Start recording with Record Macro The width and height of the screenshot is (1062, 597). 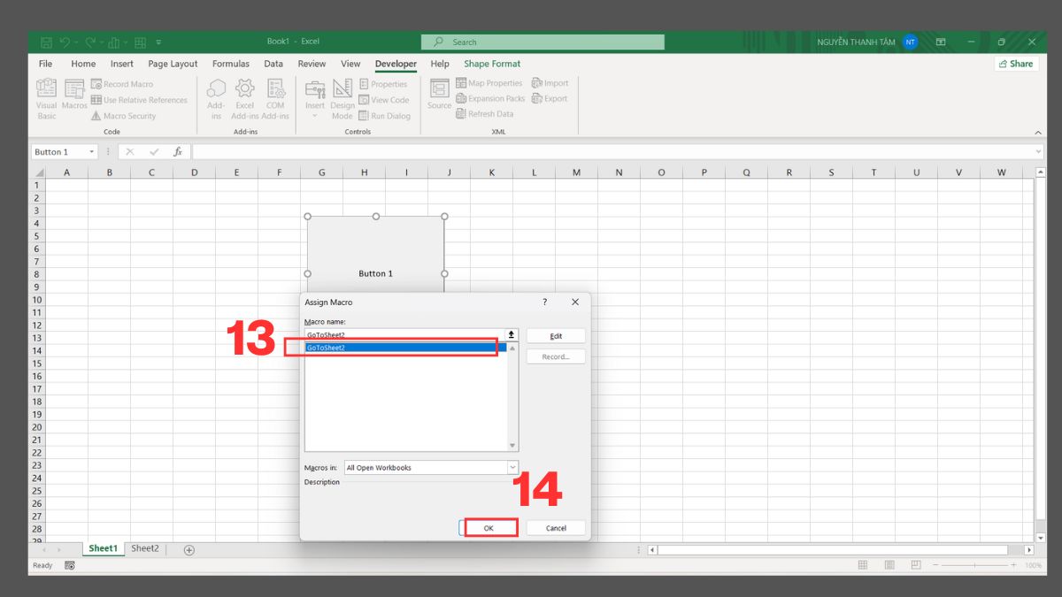coord(124,83)
